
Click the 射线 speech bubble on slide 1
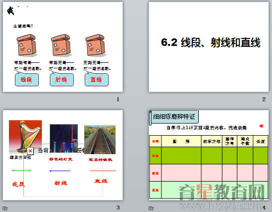pos(62,79)
